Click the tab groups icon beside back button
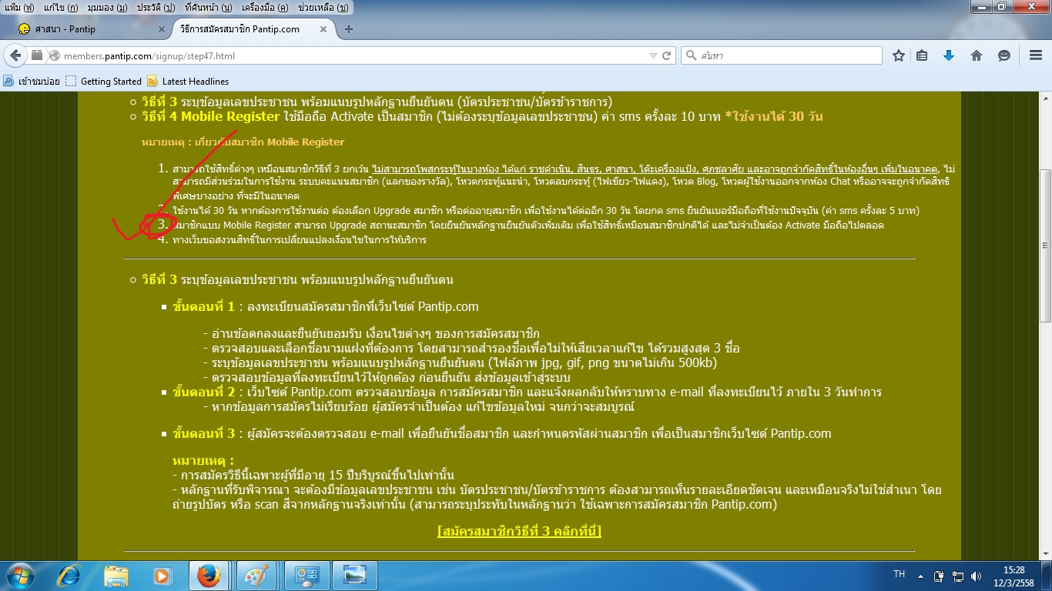Viewport: 1052px width, 591px height. (37, 55)
